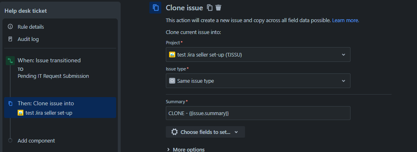Click the Audit log document icon
417x152 pixels.
pos(10,39)
